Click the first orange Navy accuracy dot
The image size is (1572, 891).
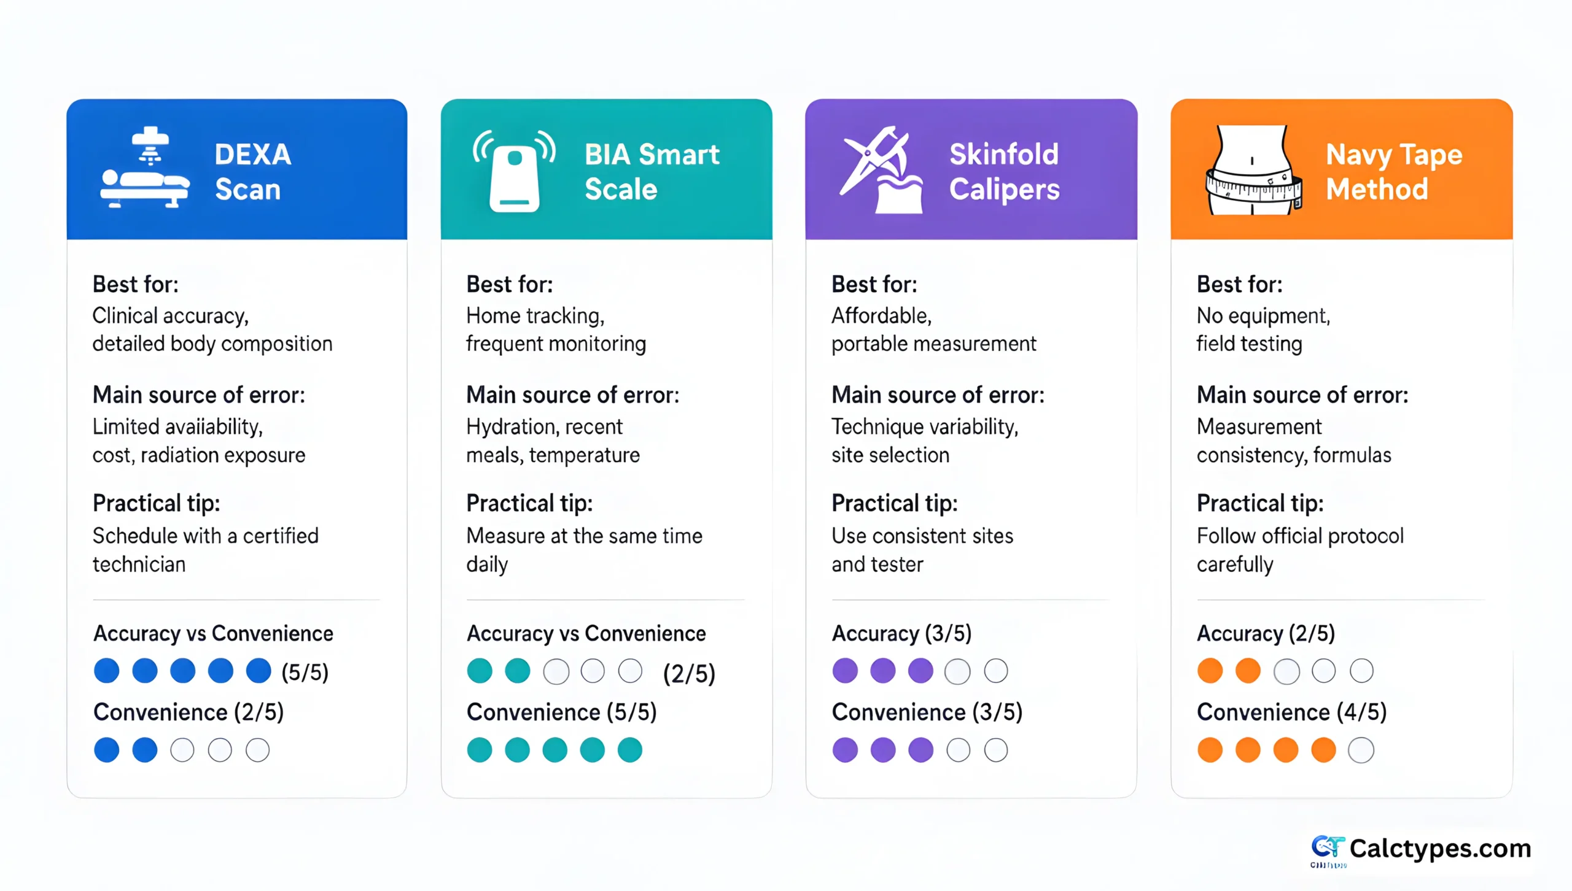(x=1210, y=671)
